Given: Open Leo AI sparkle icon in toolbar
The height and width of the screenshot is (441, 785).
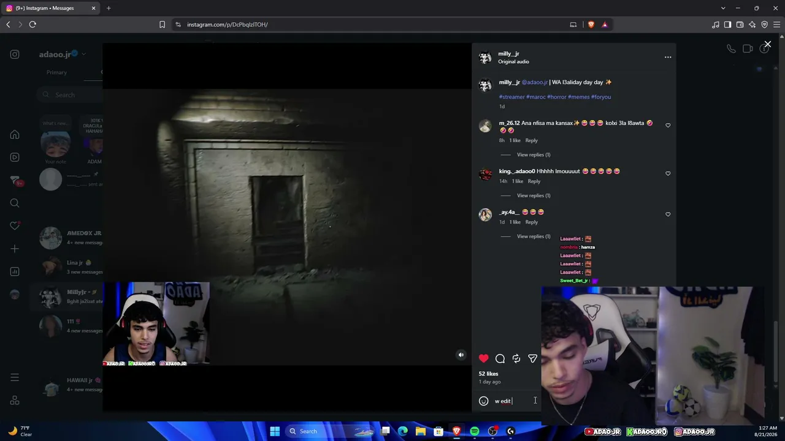Looking at the screenshot, I should coord(752,24).
